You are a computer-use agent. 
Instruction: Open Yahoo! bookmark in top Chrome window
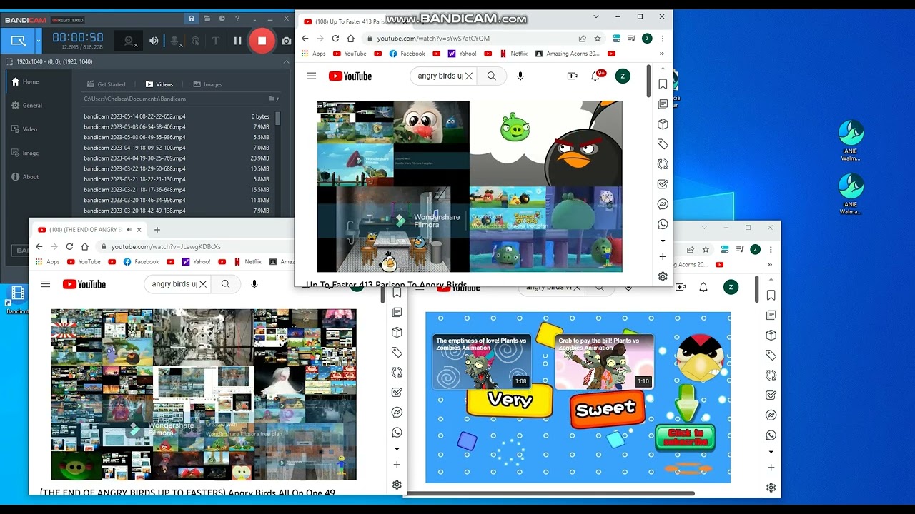click(462, 54)
